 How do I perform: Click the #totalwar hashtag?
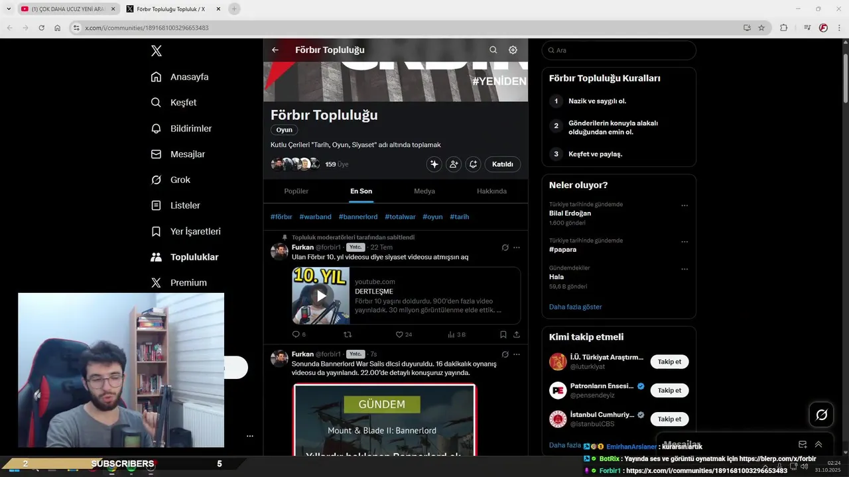400,217
